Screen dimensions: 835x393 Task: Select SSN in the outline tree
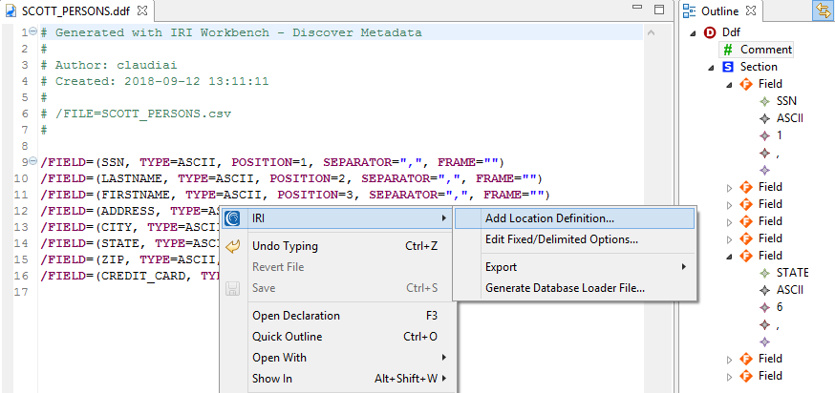click(786, 101)
